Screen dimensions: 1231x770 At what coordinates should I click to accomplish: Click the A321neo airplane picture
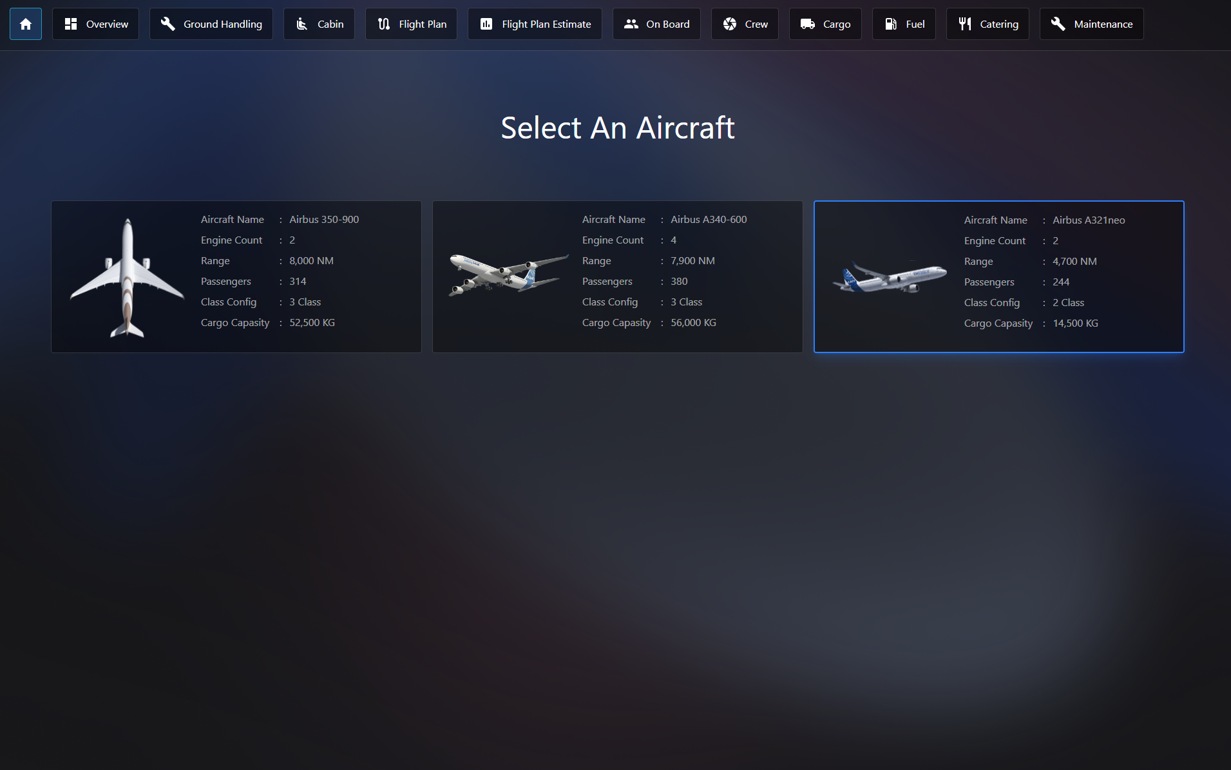pyautogui.click(x=890, y=276)
